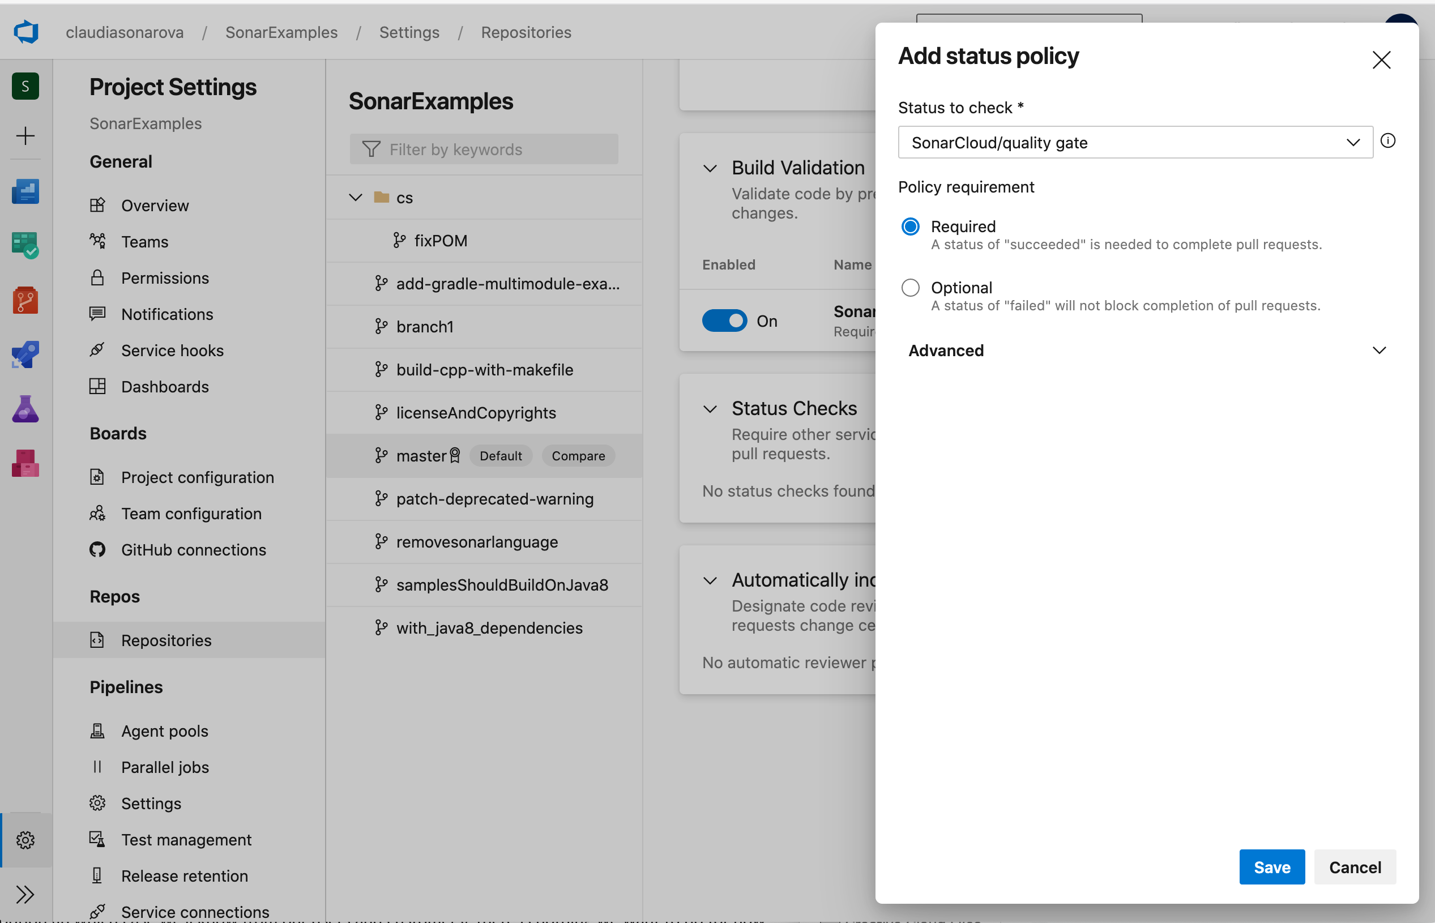
Task: Click the Permissions lock icon
Action: [x=97, y=277]
